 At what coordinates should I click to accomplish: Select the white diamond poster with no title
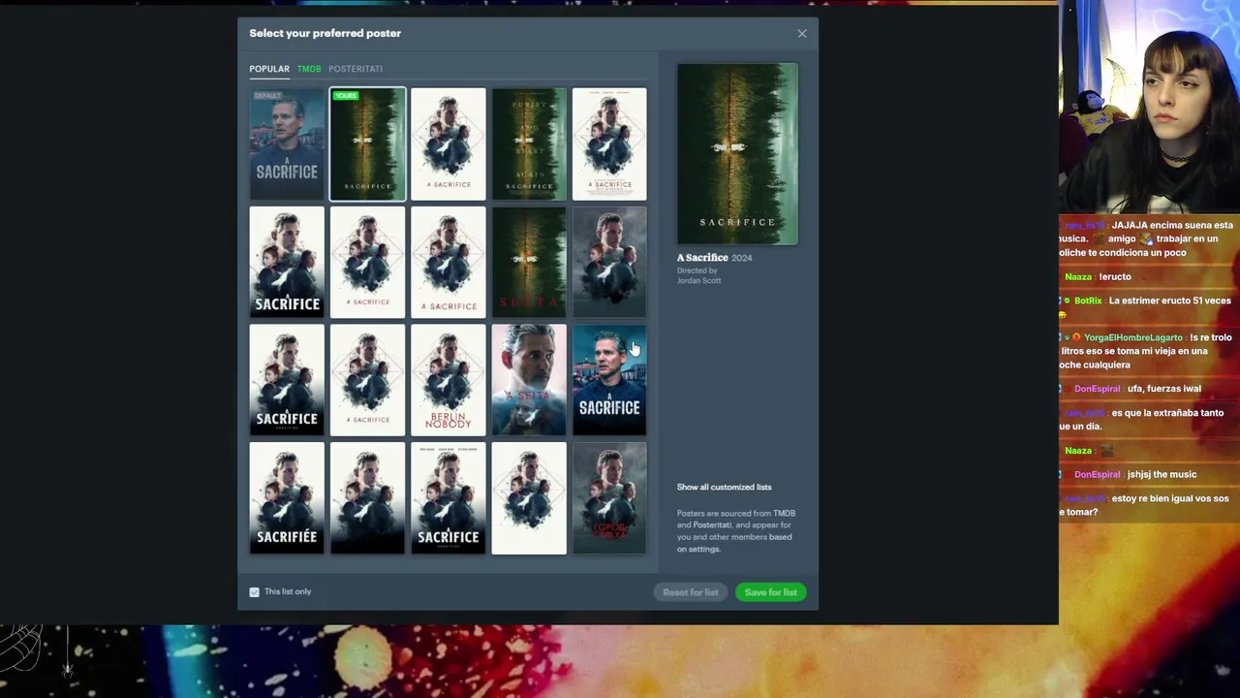529,498
